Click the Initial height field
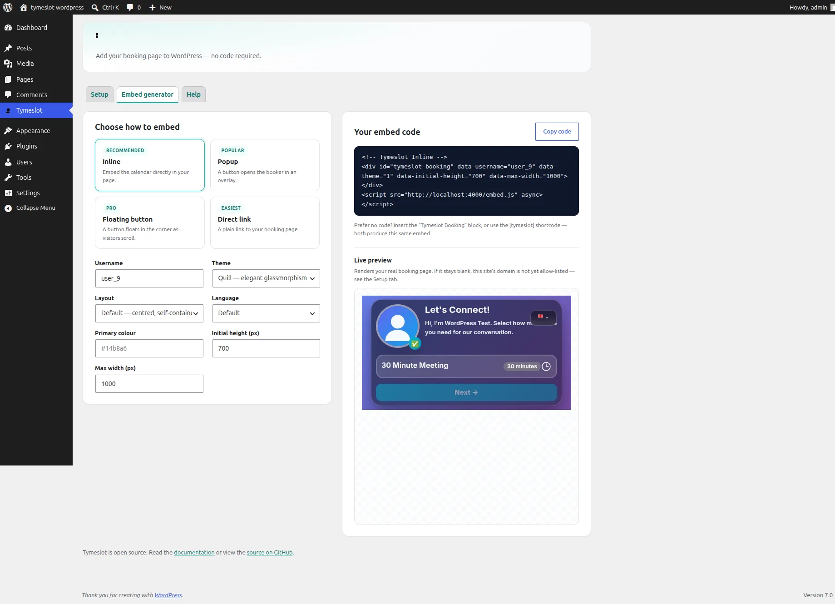The width and height of the screenshot is (835, 604). [x=266, y=348]
